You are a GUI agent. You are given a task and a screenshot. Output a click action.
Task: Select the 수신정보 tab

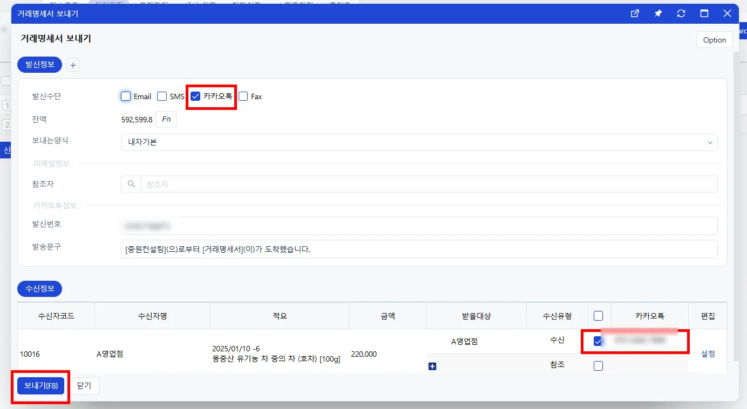coord(40,289)
